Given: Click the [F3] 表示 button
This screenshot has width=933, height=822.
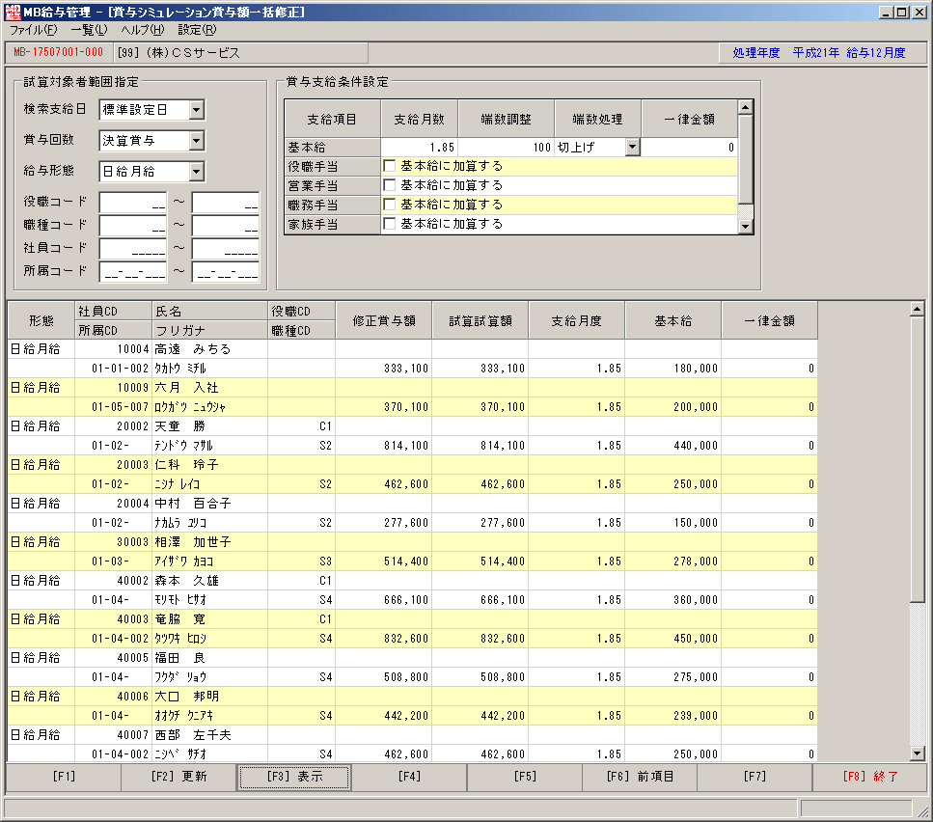Looking at the screenshot, I should click(294, 777).
